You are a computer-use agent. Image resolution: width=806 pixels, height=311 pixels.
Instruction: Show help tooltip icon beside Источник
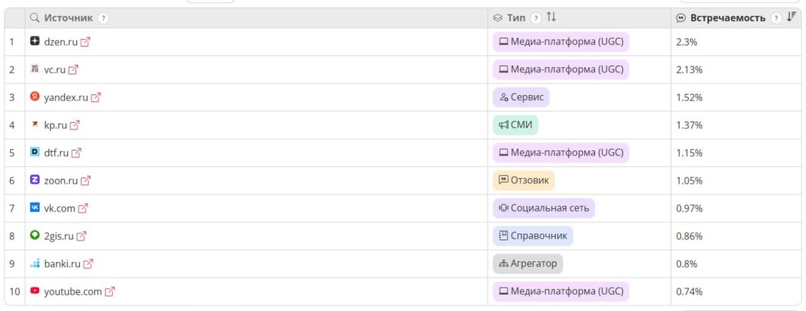tap(103, 19)
